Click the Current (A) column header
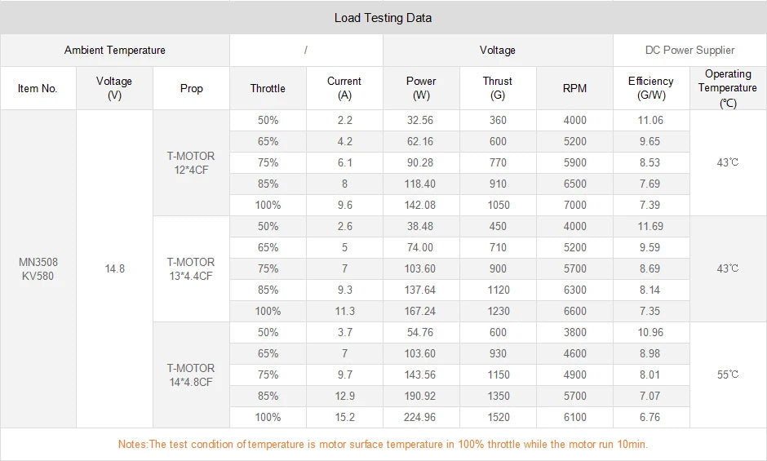 (x=344, y=88)
